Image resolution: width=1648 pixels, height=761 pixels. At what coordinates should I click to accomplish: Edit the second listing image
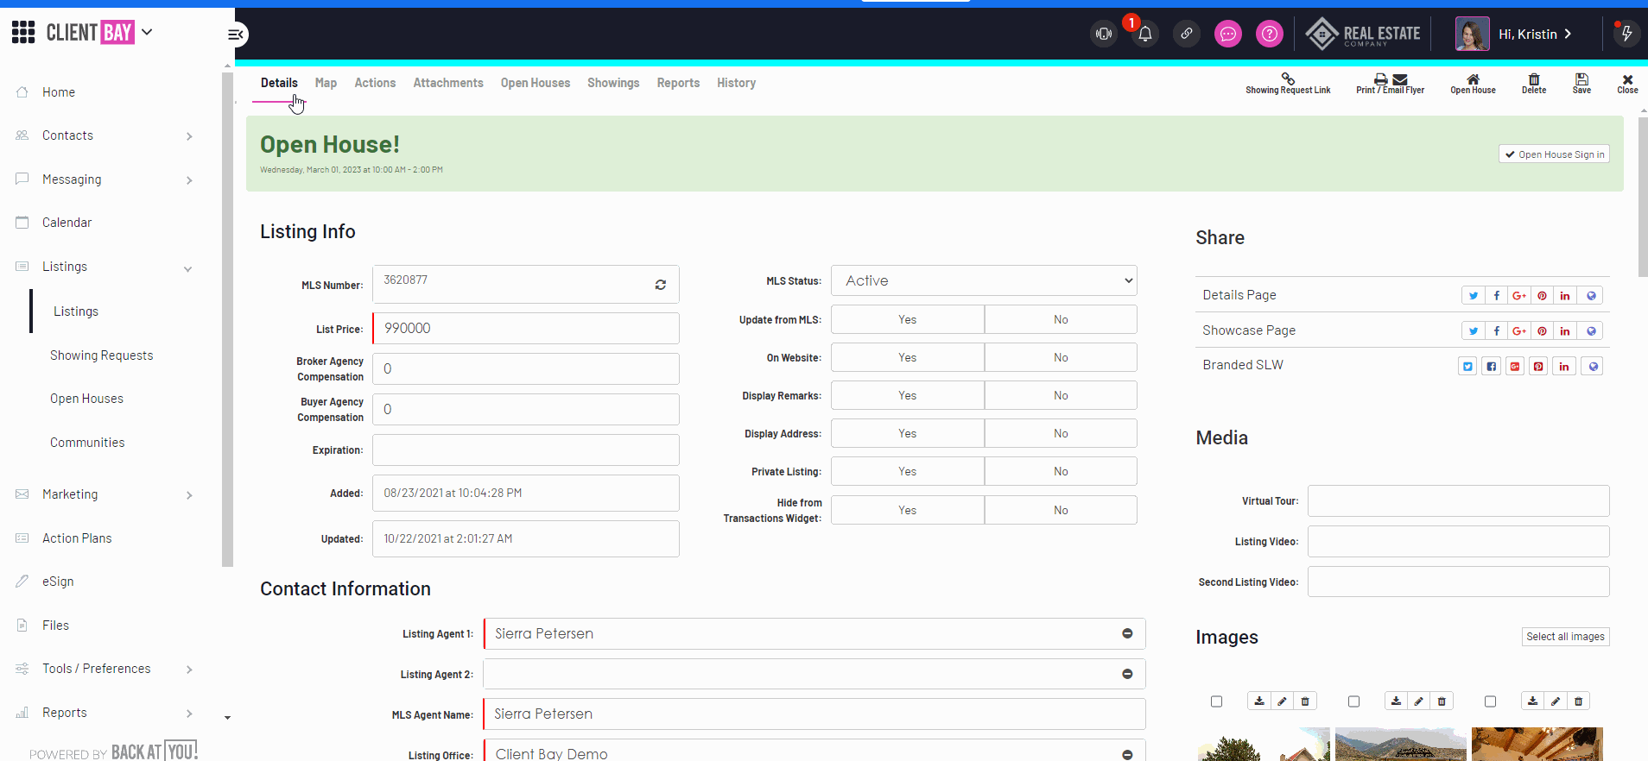point(1419,701)
